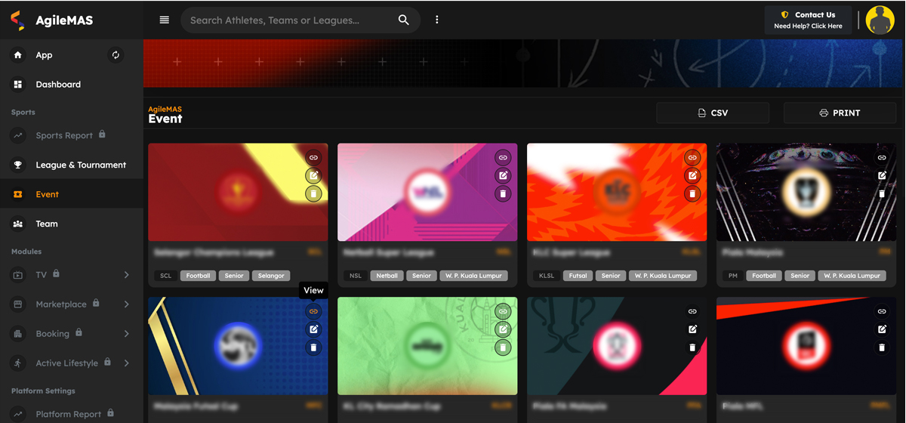
Task: Click the hamburger menu icon
Action: coord(164,20)
